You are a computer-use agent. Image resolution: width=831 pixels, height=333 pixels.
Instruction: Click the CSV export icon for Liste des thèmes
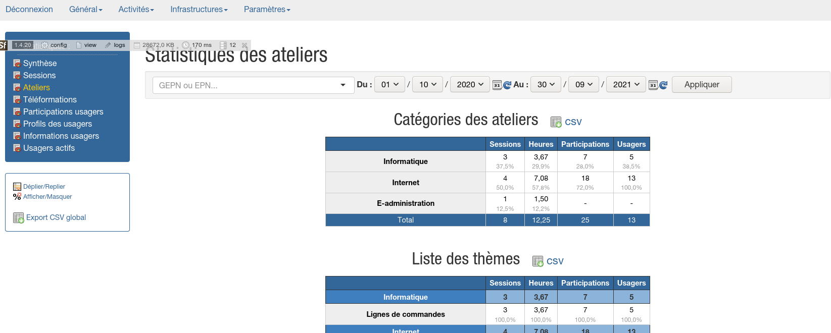tap(537, 261)
